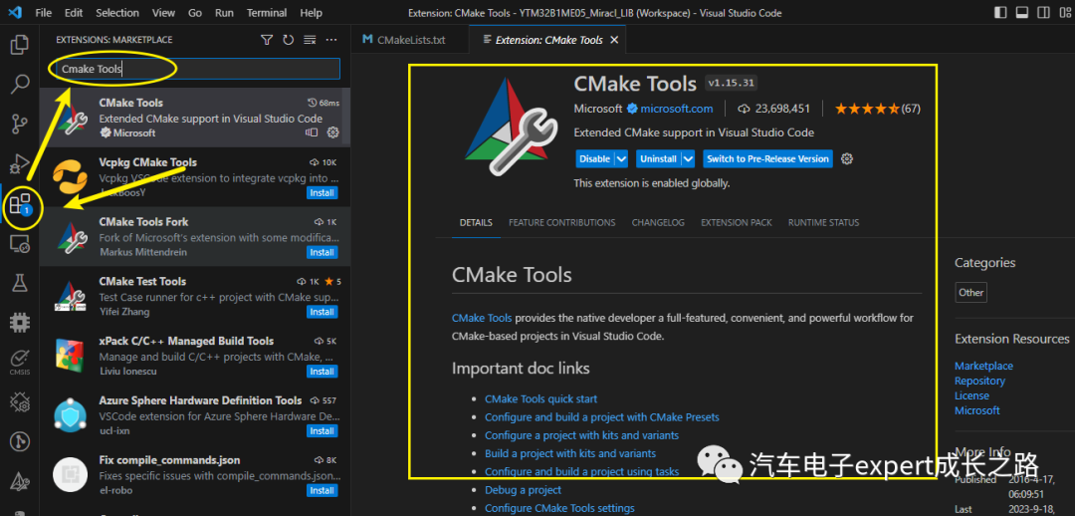Viewport: 1075px width, 516px height.
Task: Open the Search view in activity bar
Action: tap(20, 85)
